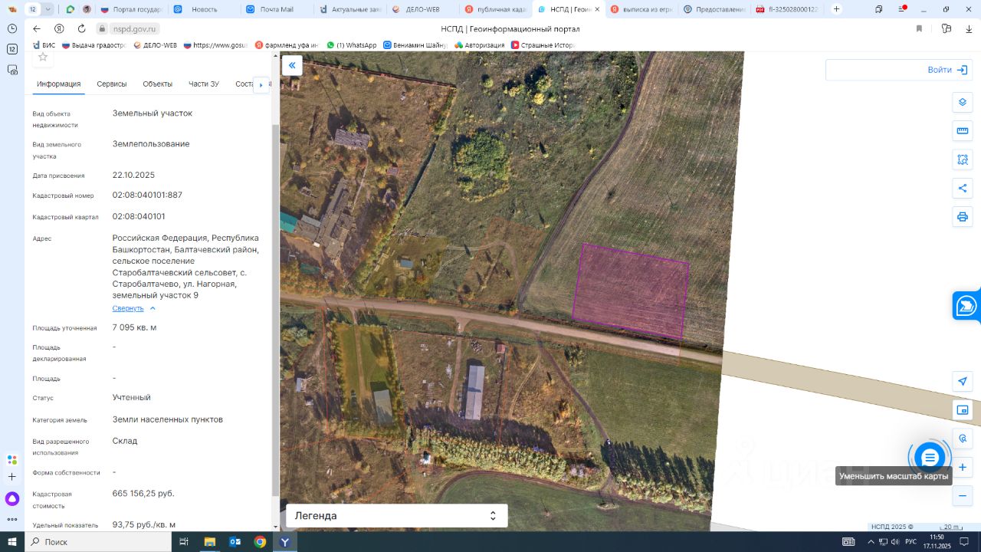Select the highlighted purple land parcel
981x552 pixels.
coord(632,291)
